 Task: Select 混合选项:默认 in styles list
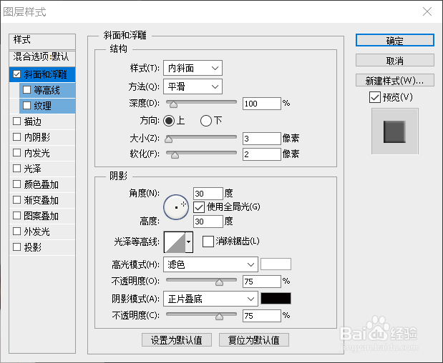42,56
